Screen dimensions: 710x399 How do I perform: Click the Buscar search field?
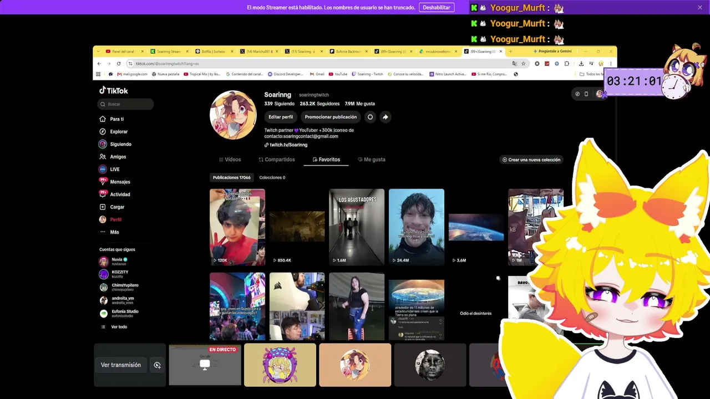click(125, 104)
